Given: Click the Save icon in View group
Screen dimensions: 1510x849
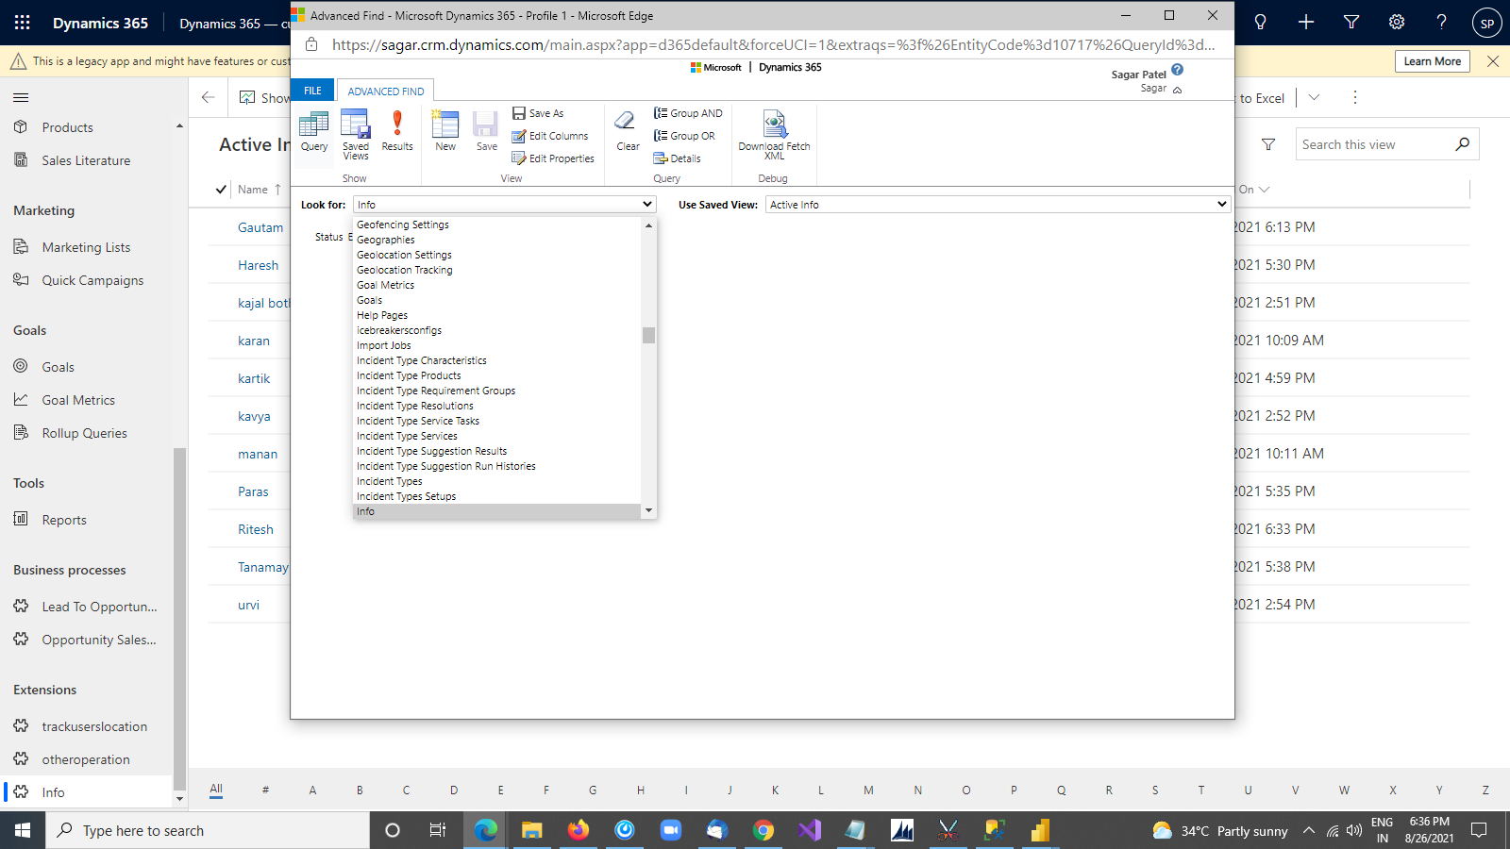Looking at the screenshot, I should pos(486,132).
